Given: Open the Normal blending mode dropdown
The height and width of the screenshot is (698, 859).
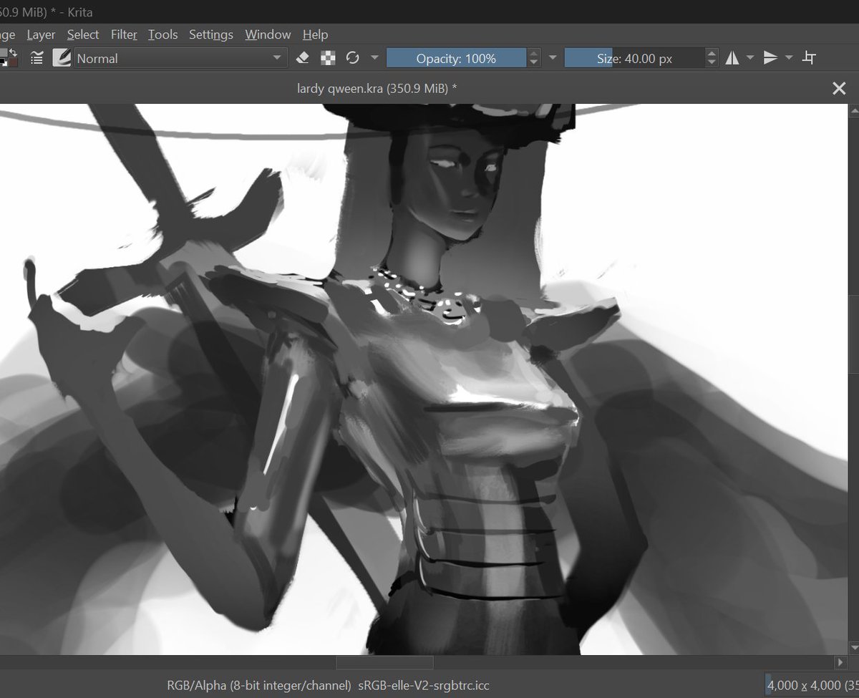Looking at the screenshot, I should [179, 58].
